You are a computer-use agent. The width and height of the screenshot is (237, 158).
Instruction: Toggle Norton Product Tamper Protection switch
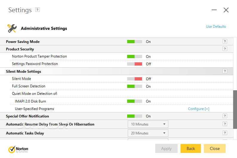tap(135, 57)
